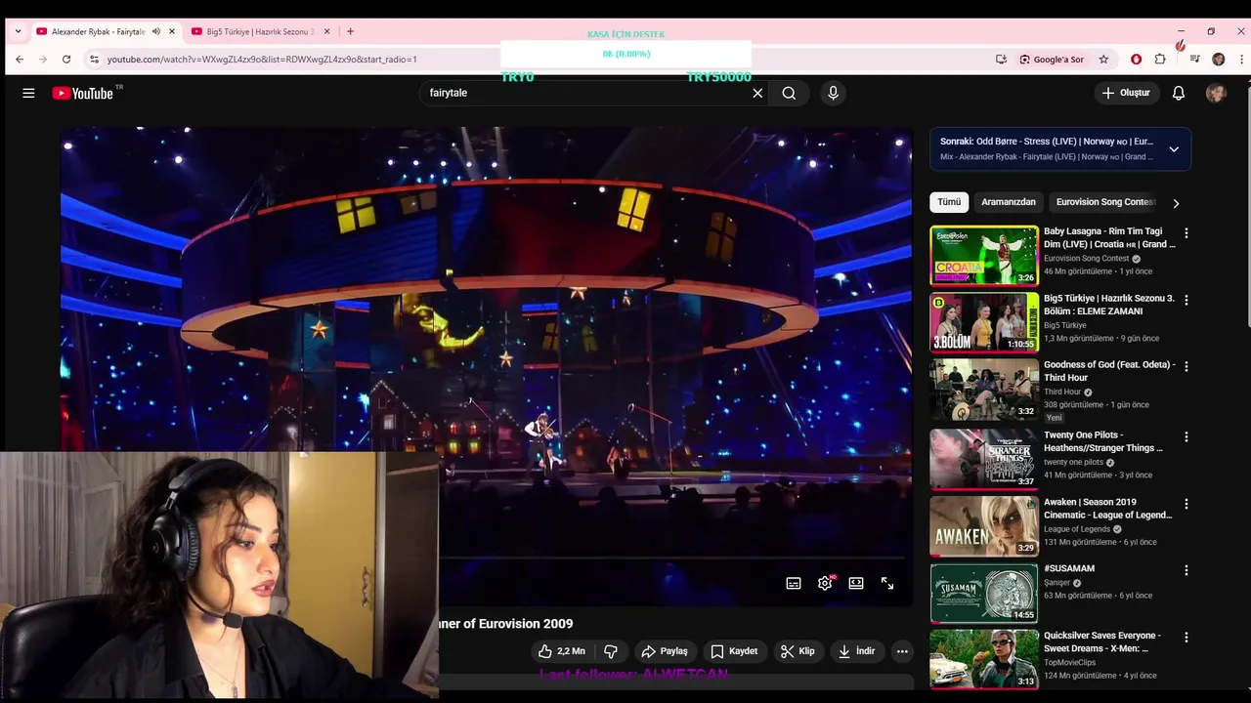Bookmark this page with the star

[x=1103, y=60]
